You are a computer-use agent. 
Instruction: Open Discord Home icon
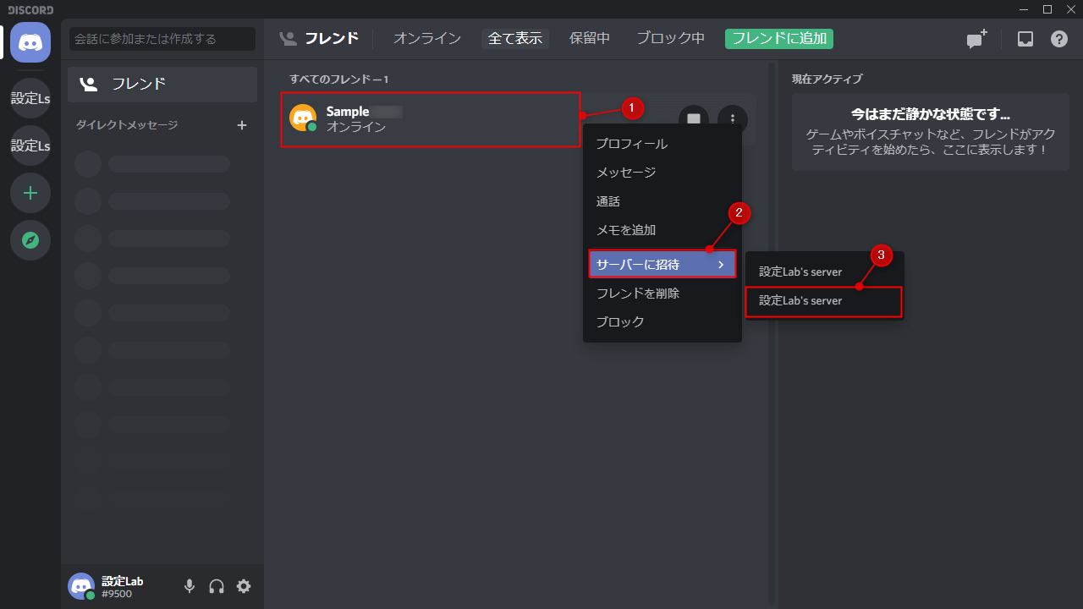click(x=30, y=42)
